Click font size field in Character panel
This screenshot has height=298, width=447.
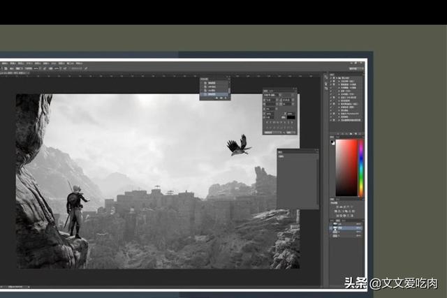click(270, 100)
